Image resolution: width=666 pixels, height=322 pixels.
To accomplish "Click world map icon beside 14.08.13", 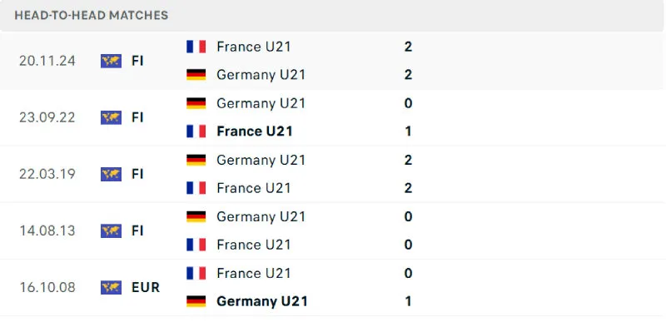I will pos(111,230).
